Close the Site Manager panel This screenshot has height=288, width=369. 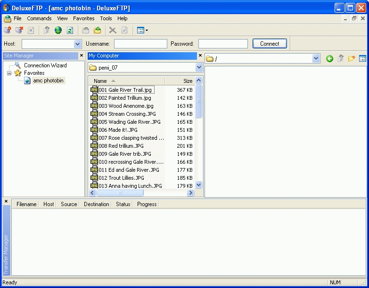[x=81, y=56]
